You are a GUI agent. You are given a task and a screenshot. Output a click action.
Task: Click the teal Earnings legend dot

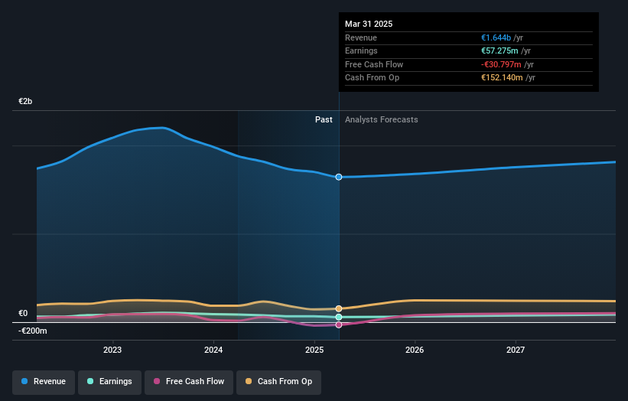pyautogui.click(x=90, y=381)
